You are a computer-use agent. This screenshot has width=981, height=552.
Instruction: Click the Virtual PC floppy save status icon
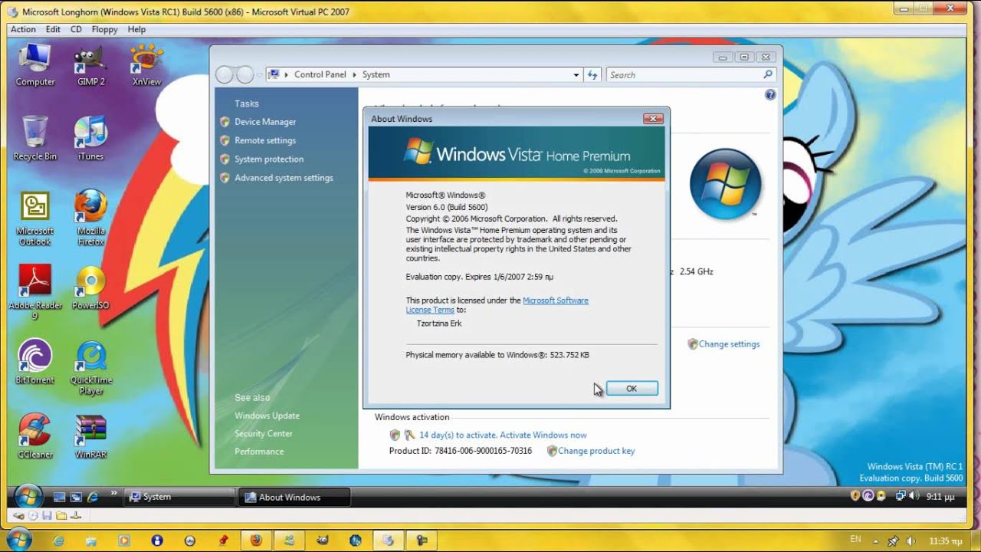47,516
